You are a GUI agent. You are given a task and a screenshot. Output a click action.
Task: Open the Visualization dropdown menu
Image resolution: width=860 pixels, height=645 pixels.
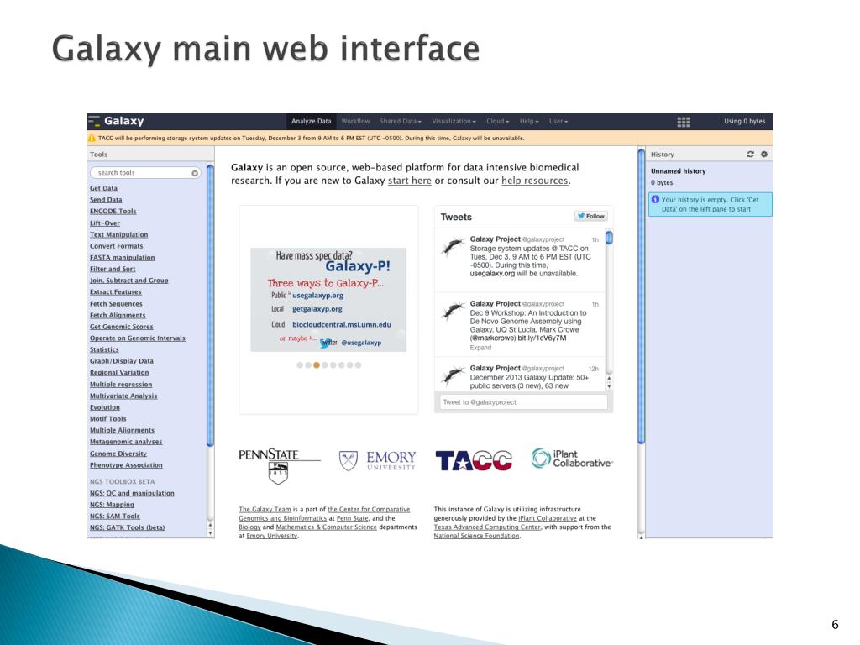coord(454,121)
